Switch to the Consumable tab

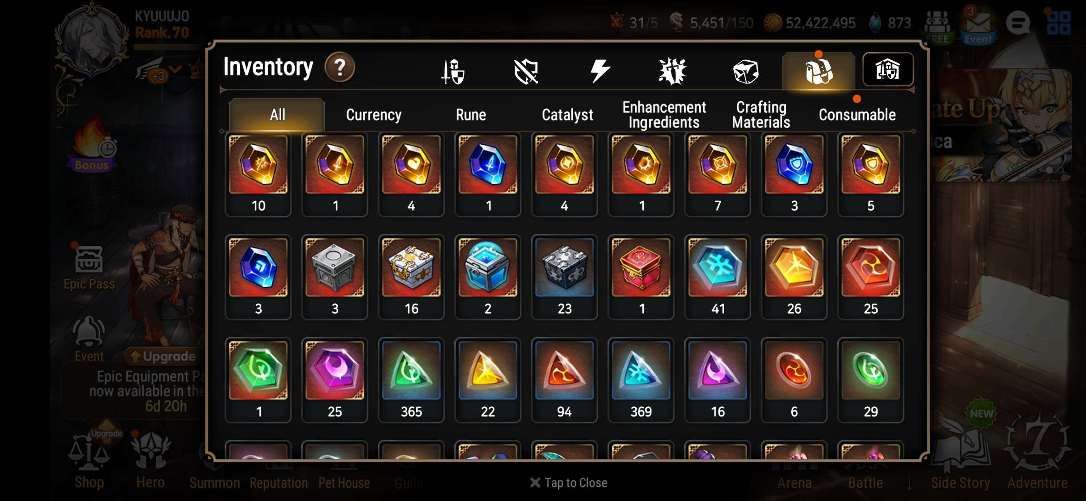pyautogui.click(x=857, y=115)
